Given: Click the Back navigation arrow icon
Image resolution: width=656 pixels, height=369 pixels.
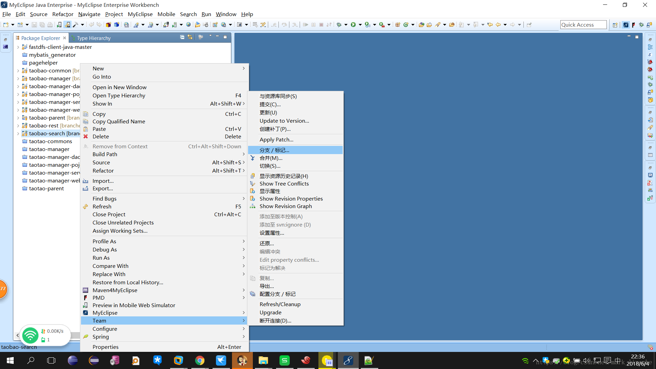Looking at the screenshot, I should coord(498,25).
